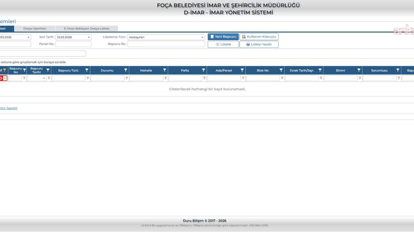Expand the Başvuru Tarihi filter date dropdown

coord(44,78)
